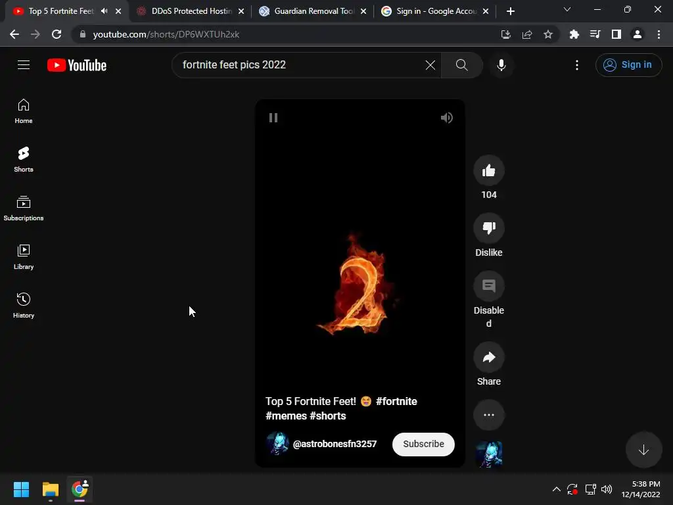This screenshot has width=673, height=505.
Task: Open the Shorts more options menu
Action: 489,415
